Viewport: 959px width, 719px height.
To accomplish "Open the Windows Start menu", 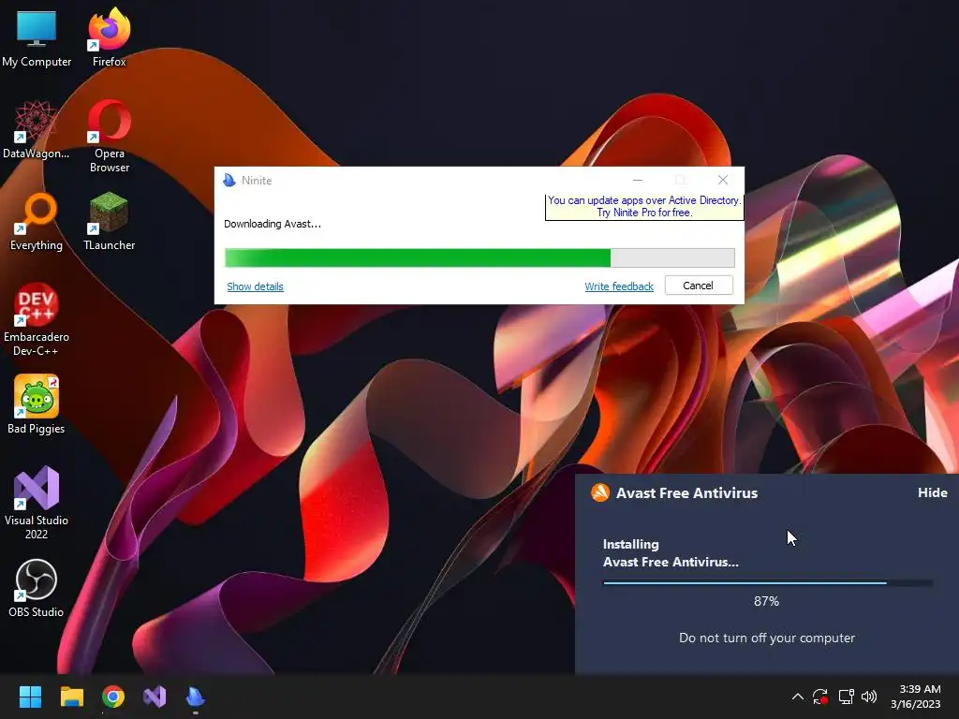I will pos(30,697).
